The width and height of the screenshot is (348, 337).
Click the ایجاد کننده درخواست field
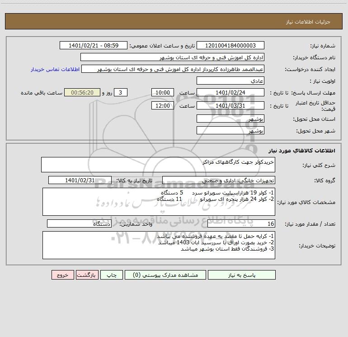[173, 69]
